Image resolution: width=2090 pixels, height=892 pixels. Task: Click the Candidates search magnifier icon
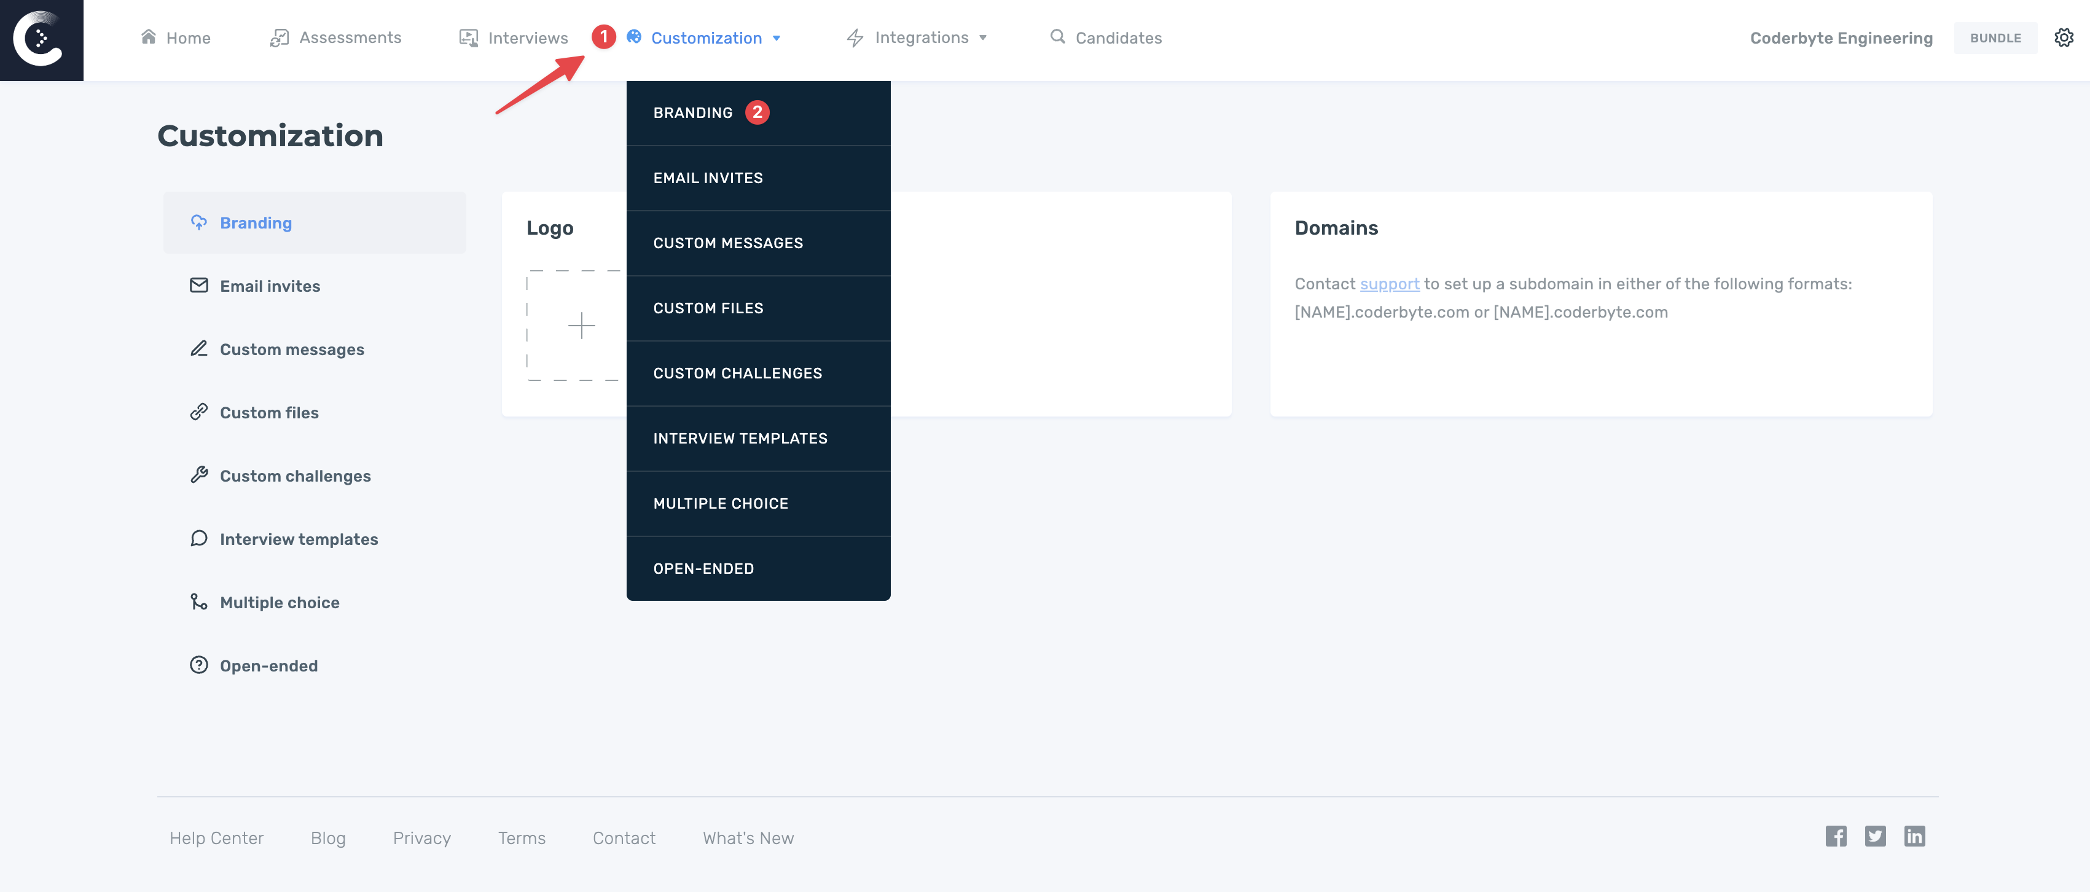(x=1057, y=36)
